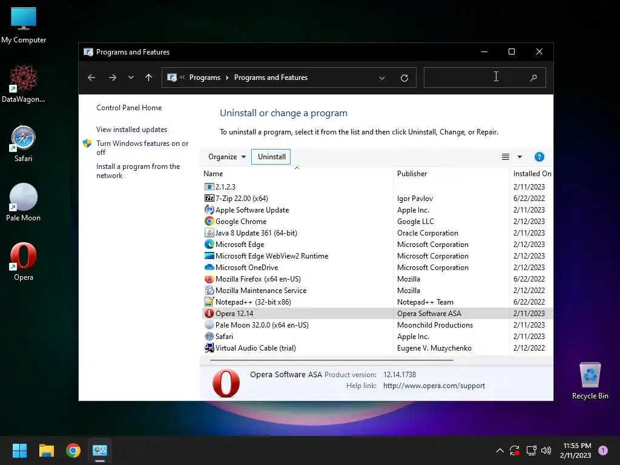This screenshot has height=465, width=620.
Task: Open Control Panel Home link
Action: click(129, 108)
